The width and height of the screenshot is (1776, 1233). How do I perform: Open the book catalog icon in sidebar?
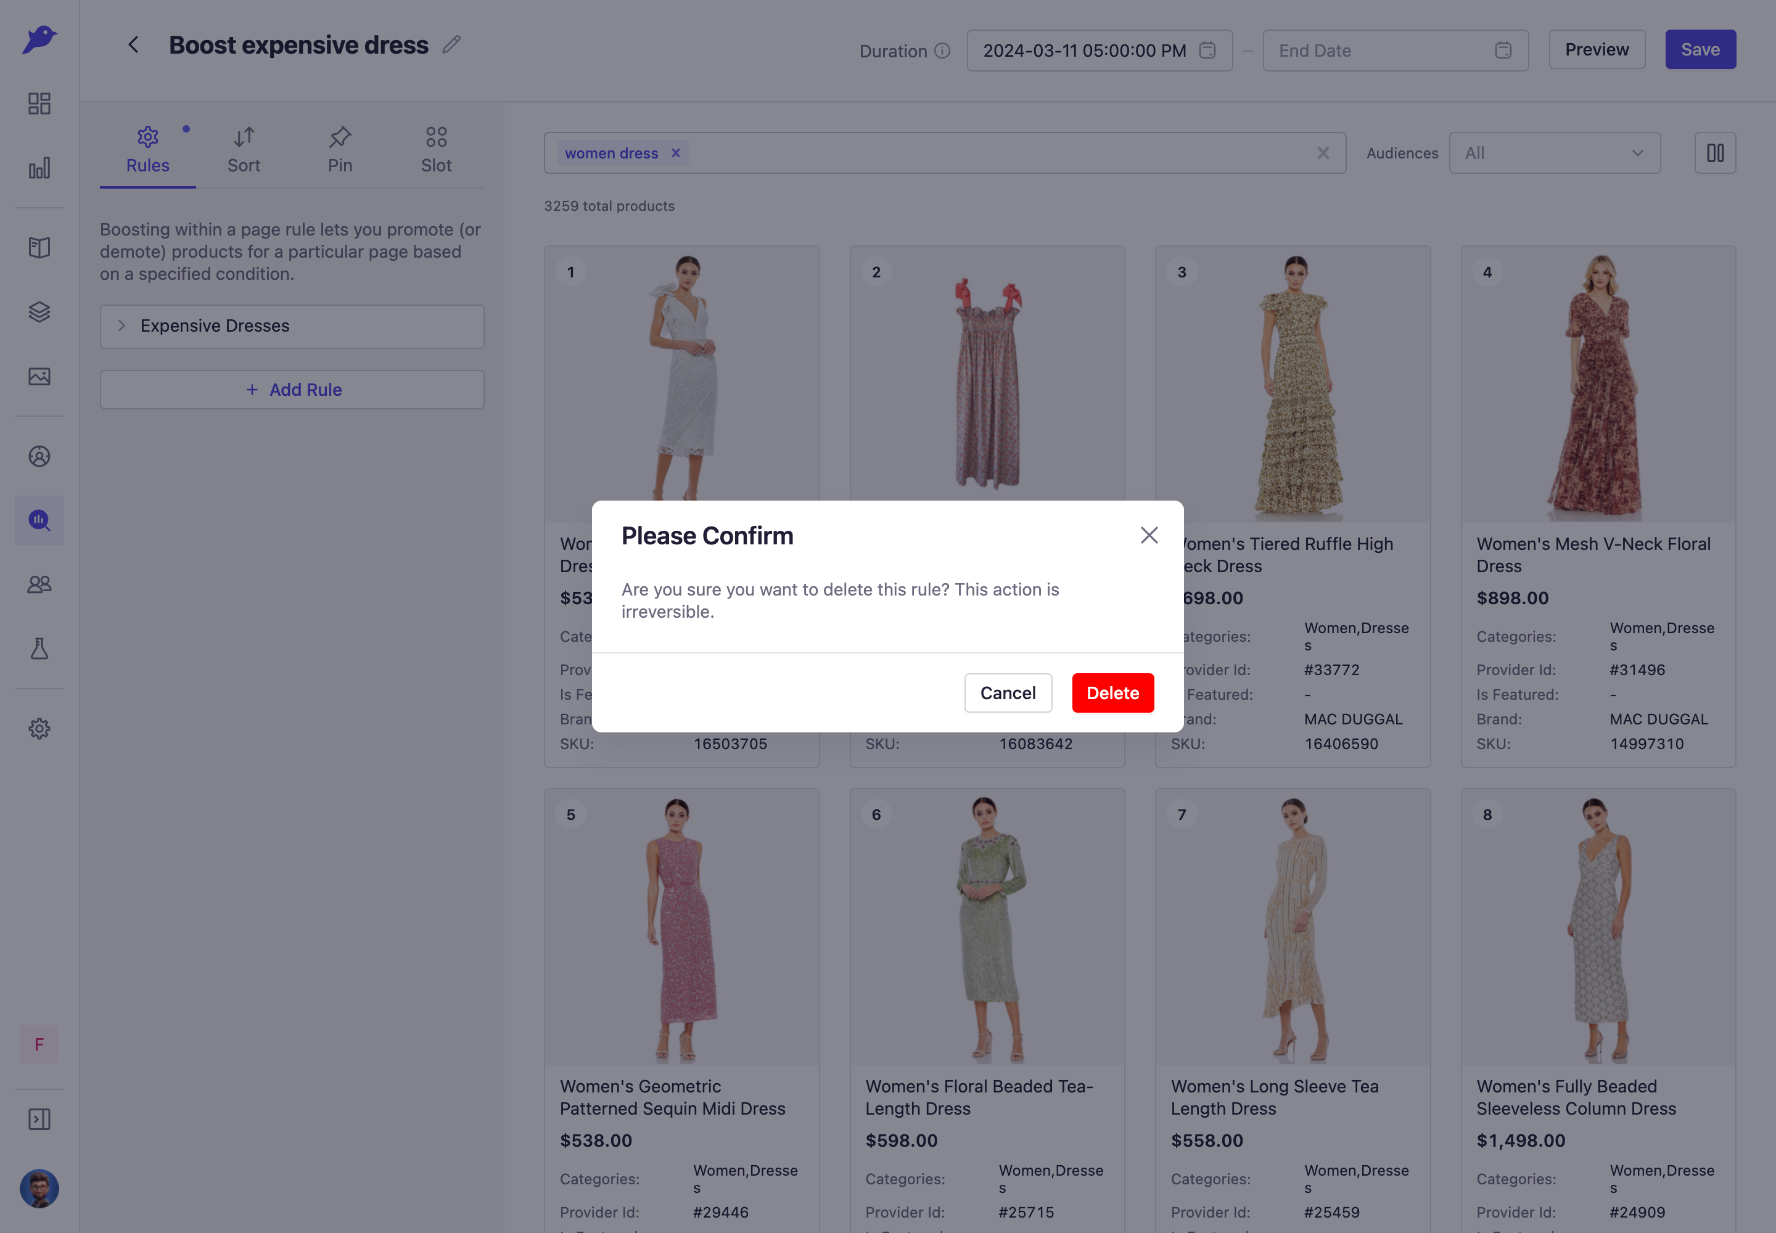(x=39, y=247)
